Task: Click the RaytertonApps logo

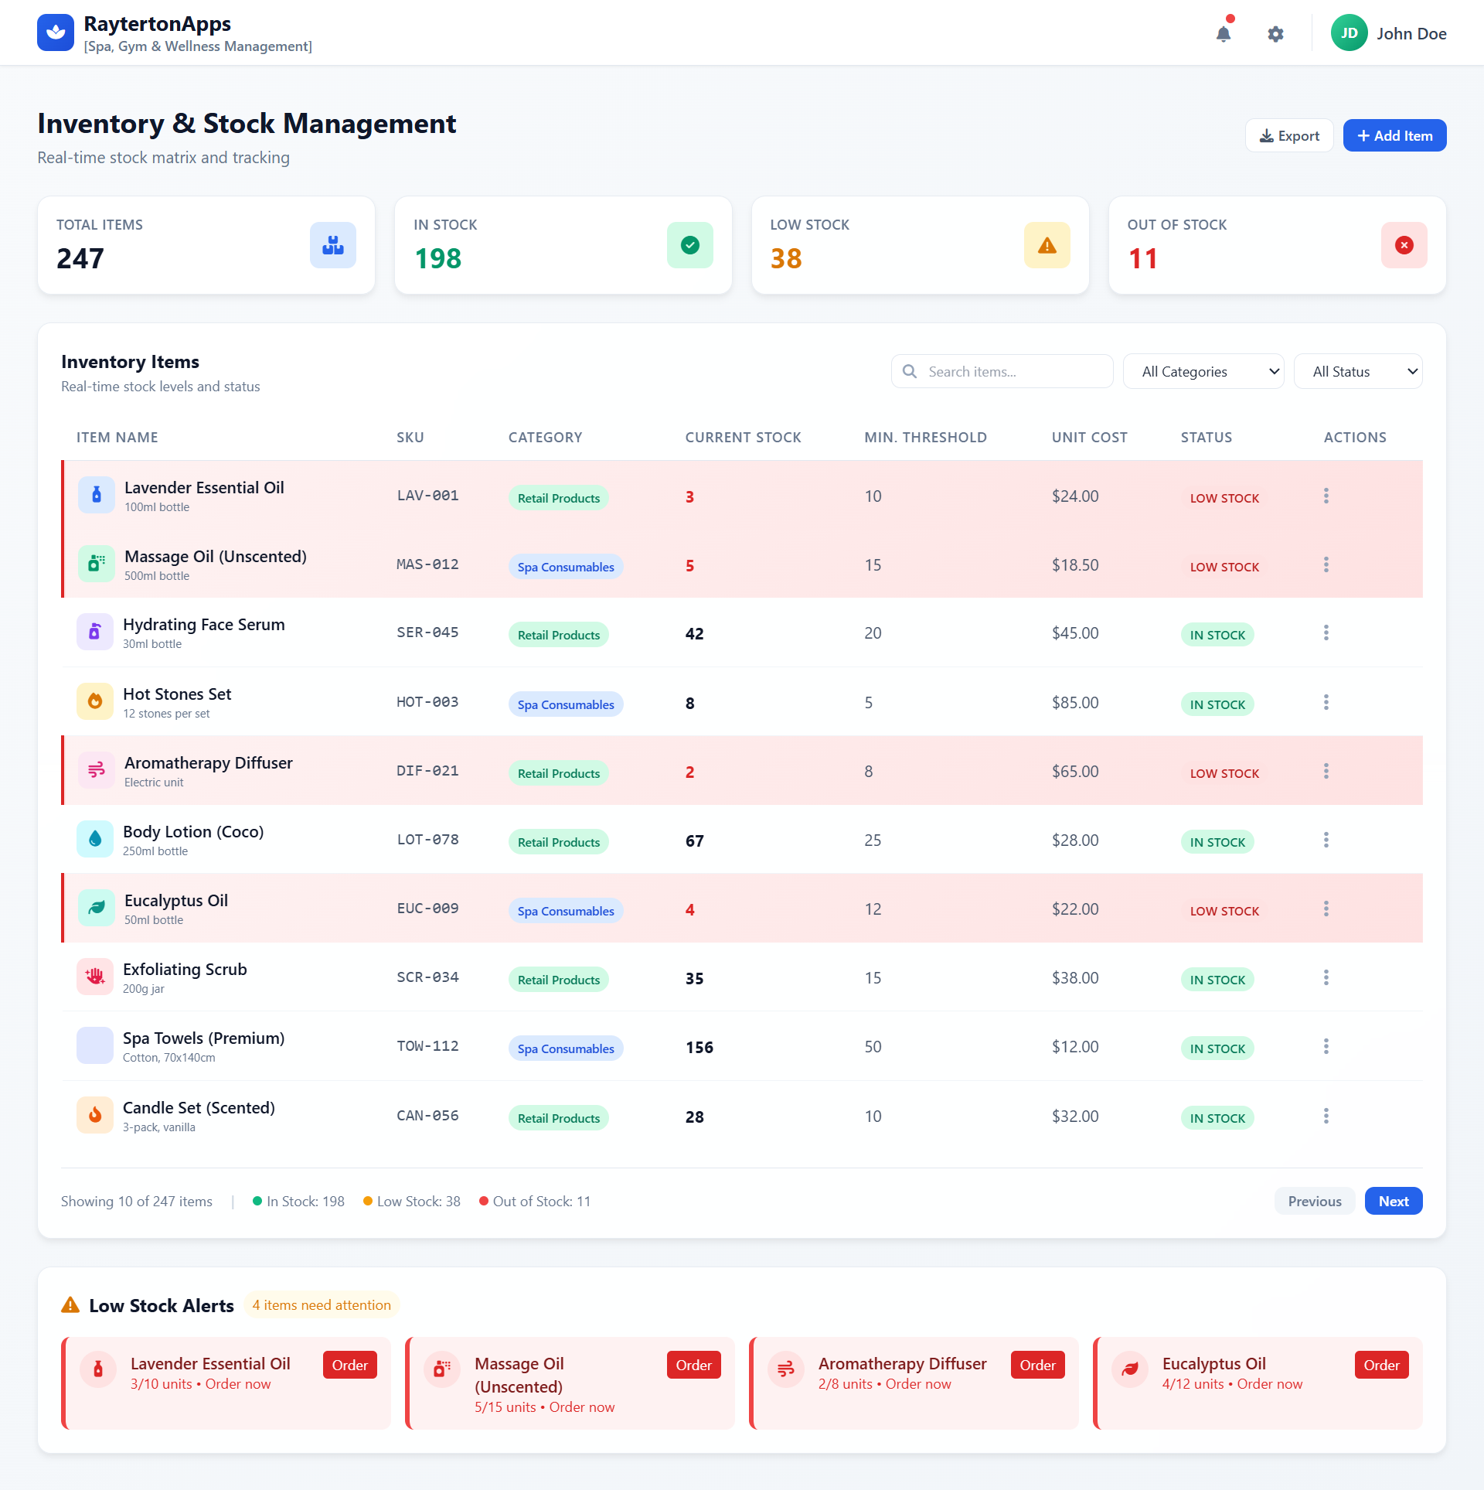Action: (55, 32)
